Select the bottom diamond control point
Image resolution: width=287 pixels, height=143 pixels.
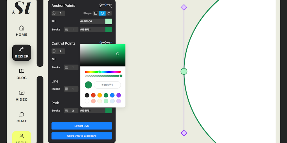pyautogui.click(x=184, y=133)
